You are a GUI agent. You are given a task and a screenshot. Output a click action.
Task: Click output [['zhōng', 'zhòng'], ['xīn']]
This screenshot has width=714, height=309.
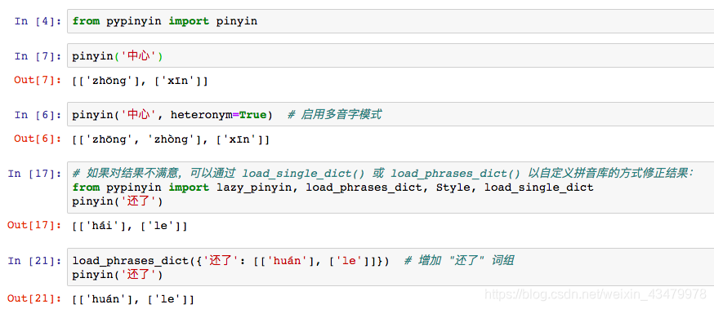(171, 139)
